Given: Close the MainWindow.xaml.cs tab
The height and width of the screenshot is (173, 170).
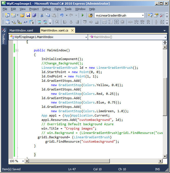Looking at the screenshot, I should tap(72, 30).
